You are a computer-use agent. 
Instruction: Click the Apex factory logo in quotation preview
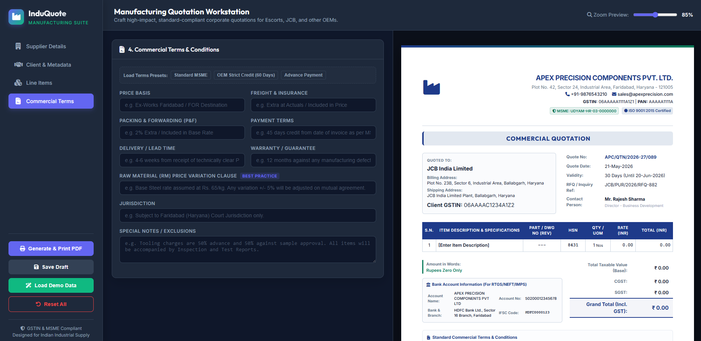coord(431,87)
